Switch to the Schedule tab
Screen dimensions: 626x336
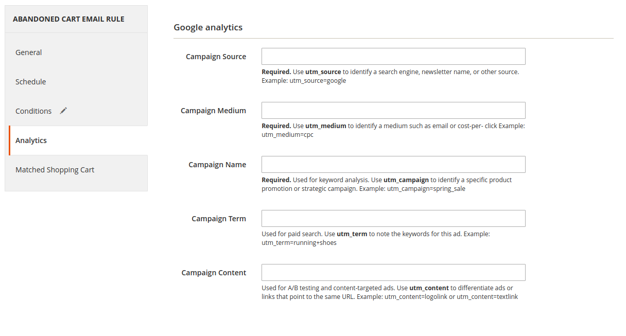31,82
